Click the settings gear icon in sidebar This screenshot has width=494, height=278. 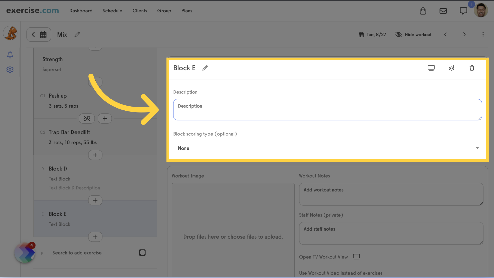[10, 69]
